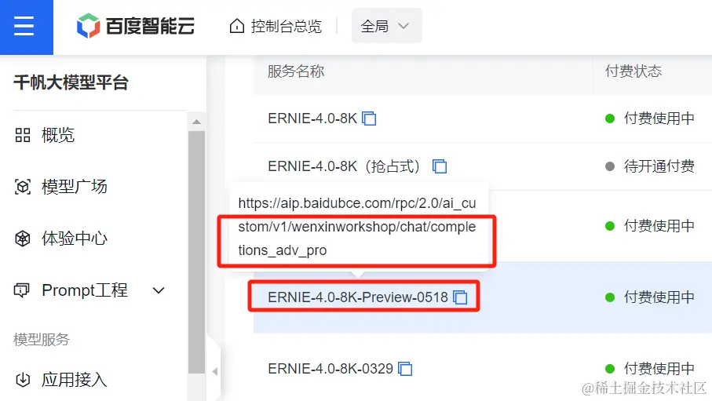Open the 全局 region dropdown
This screenshot has width=712, height=401.
[386, 27]
